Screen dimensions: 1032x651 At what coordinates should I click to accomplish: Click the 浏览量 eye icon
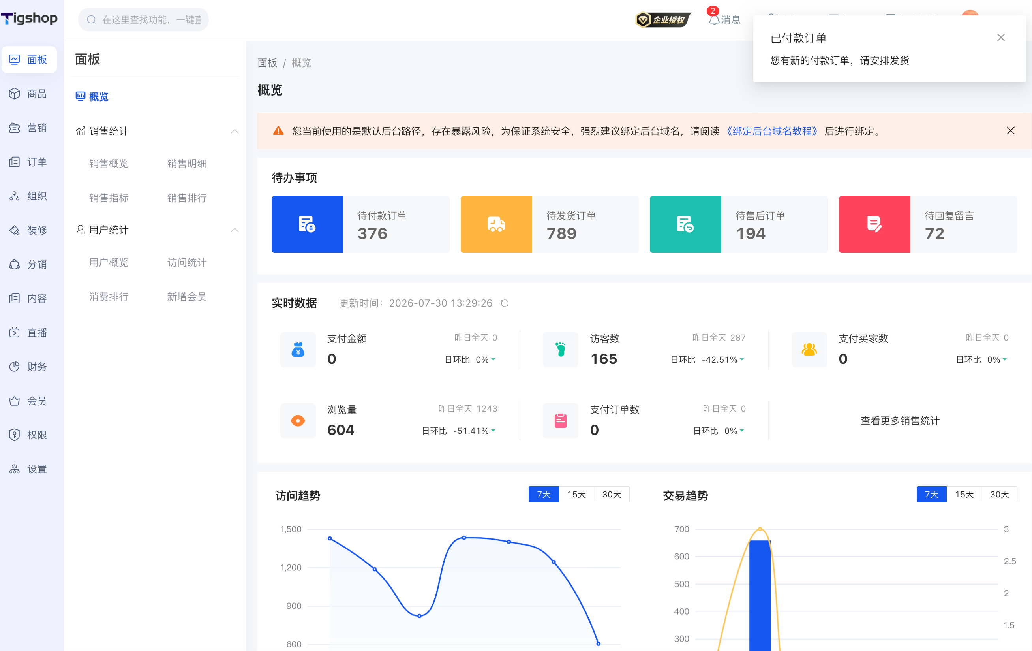click(x=298, y=421)
